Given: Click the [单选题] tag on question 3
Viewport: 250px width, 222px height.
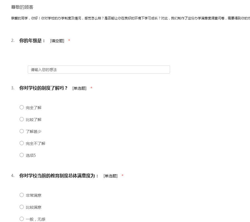Looking at the screenshot, I should (79, 89).
